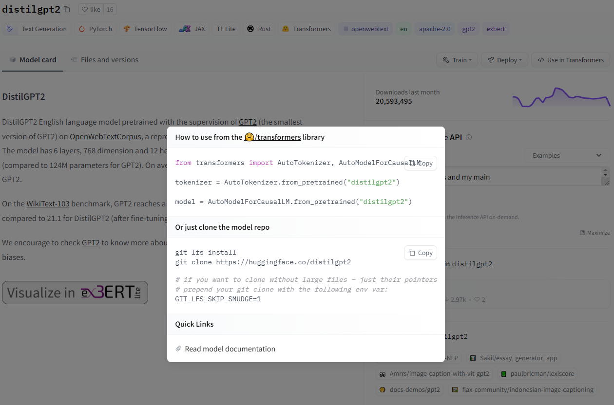This screenshot has width=614, height=405.
Task: Switch to Files and versions tab
Action: 104,60
